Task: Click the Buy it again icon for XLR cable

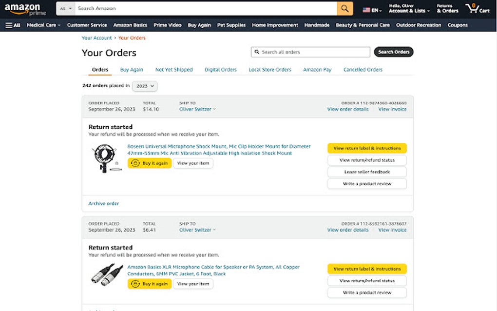Action: pyautogui.click(x=136, y=284)
